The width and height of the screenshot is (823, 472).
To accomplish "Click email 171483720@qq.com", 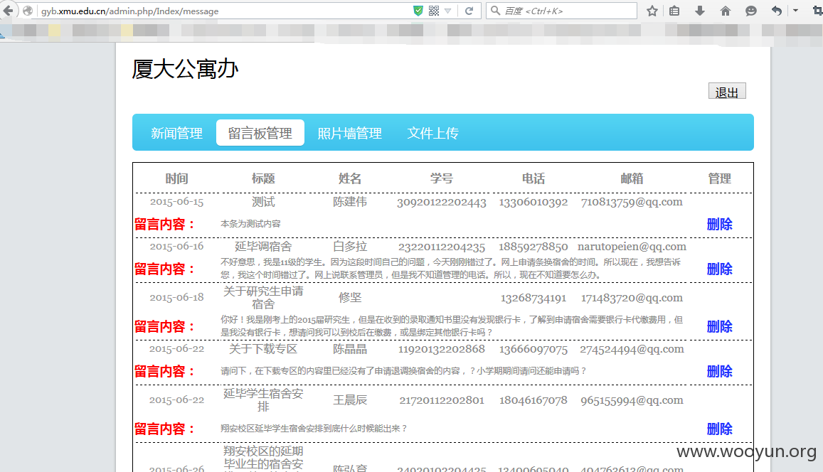I will pos(632,299).
